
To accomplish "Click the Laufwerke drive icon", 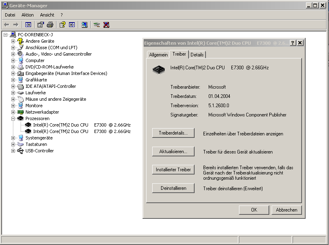I will point(20,93).
